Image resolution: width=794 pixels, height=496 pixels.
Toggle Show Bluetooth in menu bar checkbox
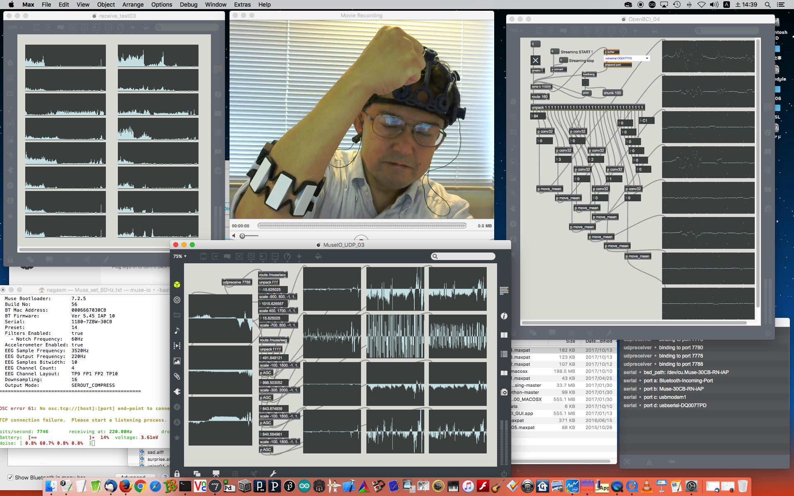pos(10,477)
